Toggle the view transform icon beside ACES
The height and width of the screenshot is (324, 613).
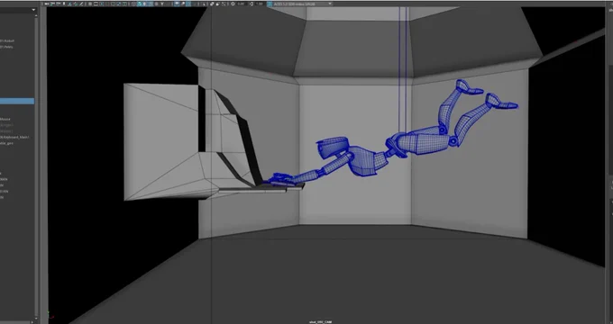(x=270, y=4)
